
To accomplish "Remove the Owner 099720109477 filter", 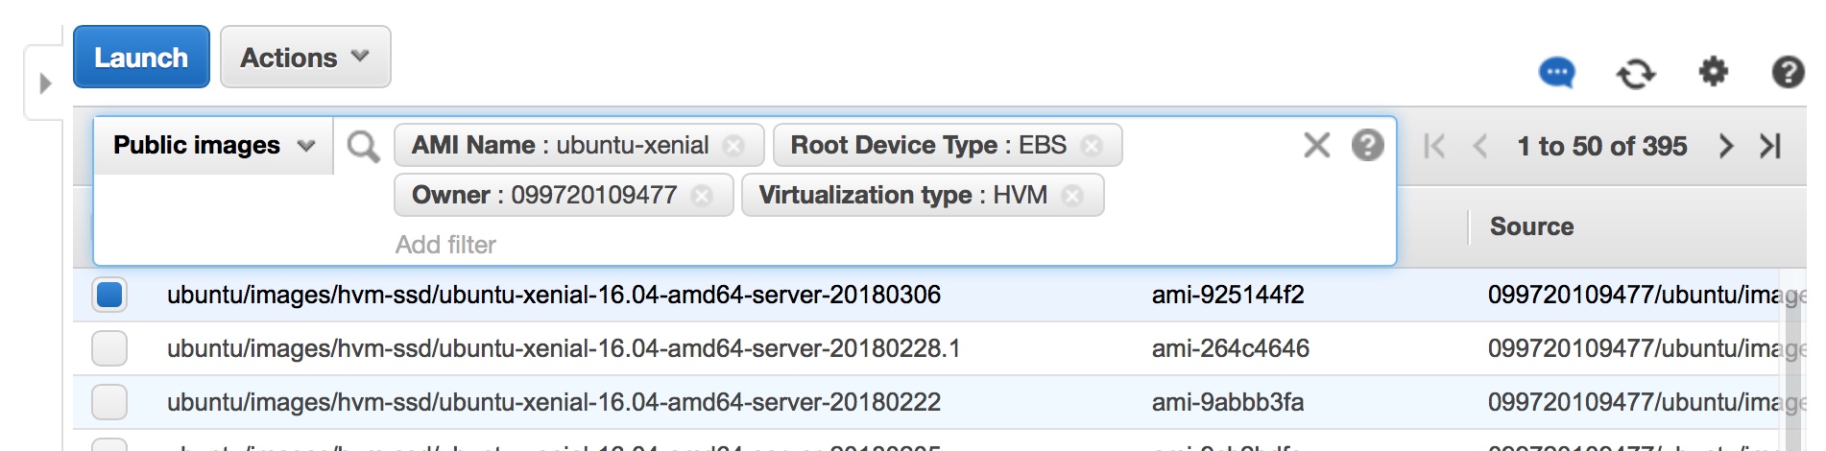I will coord(702,196).
